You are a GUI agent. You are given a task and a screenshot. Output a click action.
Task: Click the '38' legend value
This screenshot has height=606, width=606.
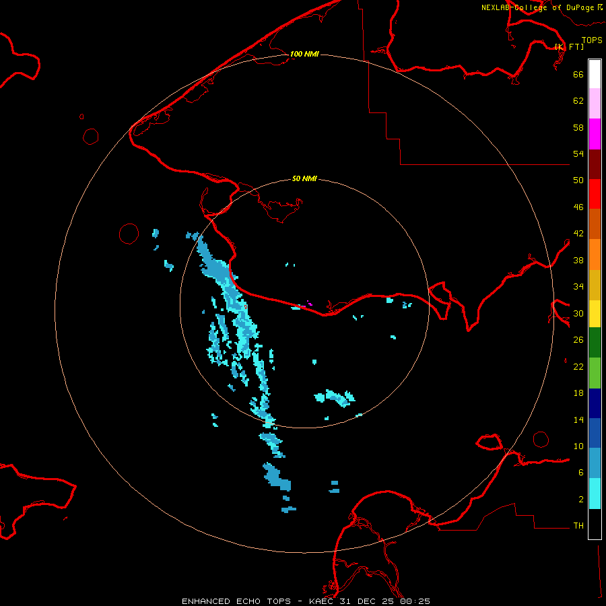[578, 260]
